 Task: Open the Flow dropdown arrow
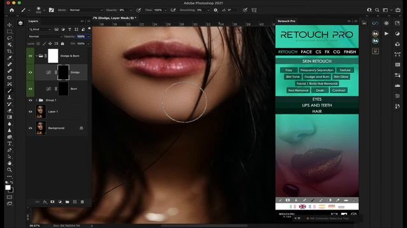(x=165, y=10)
